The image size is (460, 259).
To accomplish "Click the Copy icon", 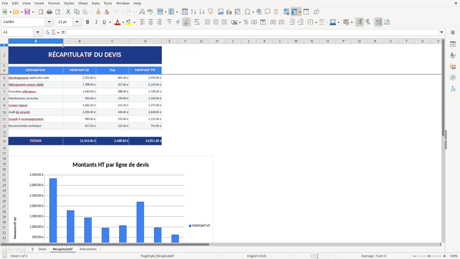I will pyautogui.click(x=77, y=12).
